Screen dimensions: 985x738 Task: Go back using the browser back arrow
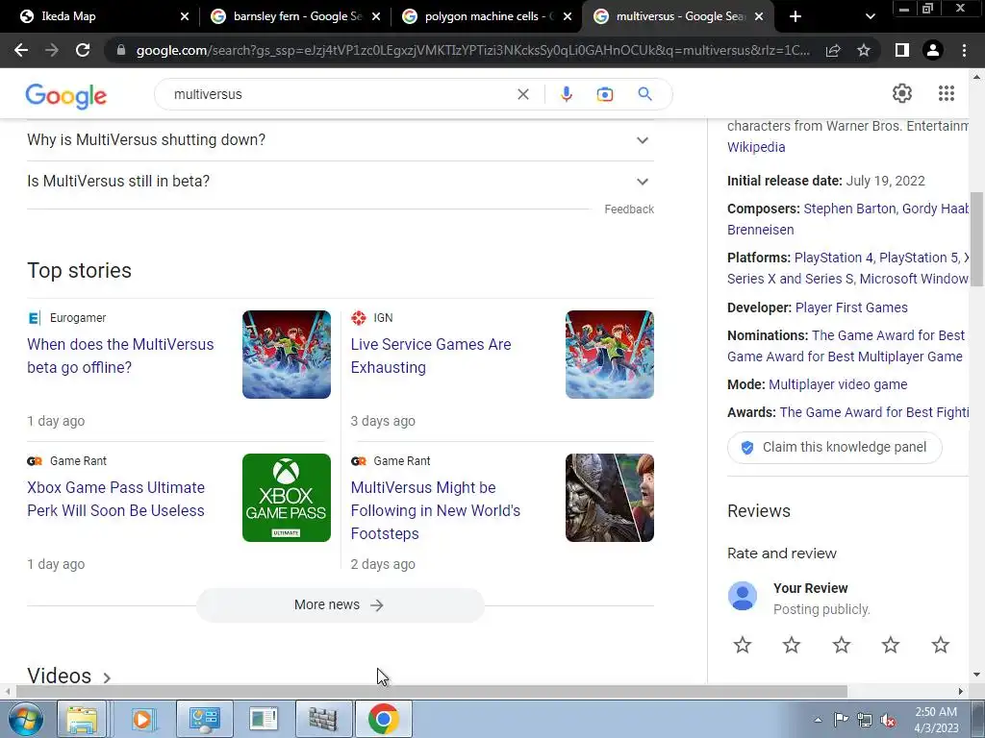click(21, 50)
